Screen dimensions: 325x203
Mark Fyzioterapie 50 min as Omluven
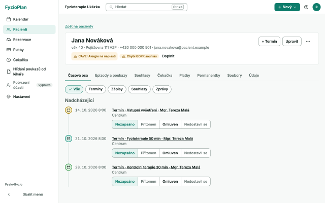[170, 153]
